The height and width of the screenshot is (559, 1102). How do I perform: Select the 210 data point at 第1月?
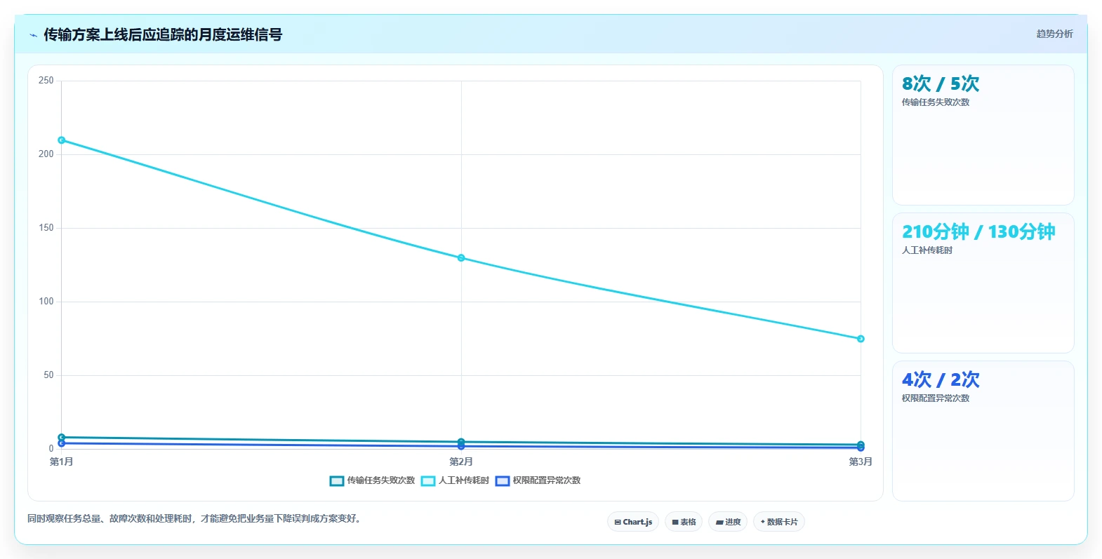click(x=62, y=140)
